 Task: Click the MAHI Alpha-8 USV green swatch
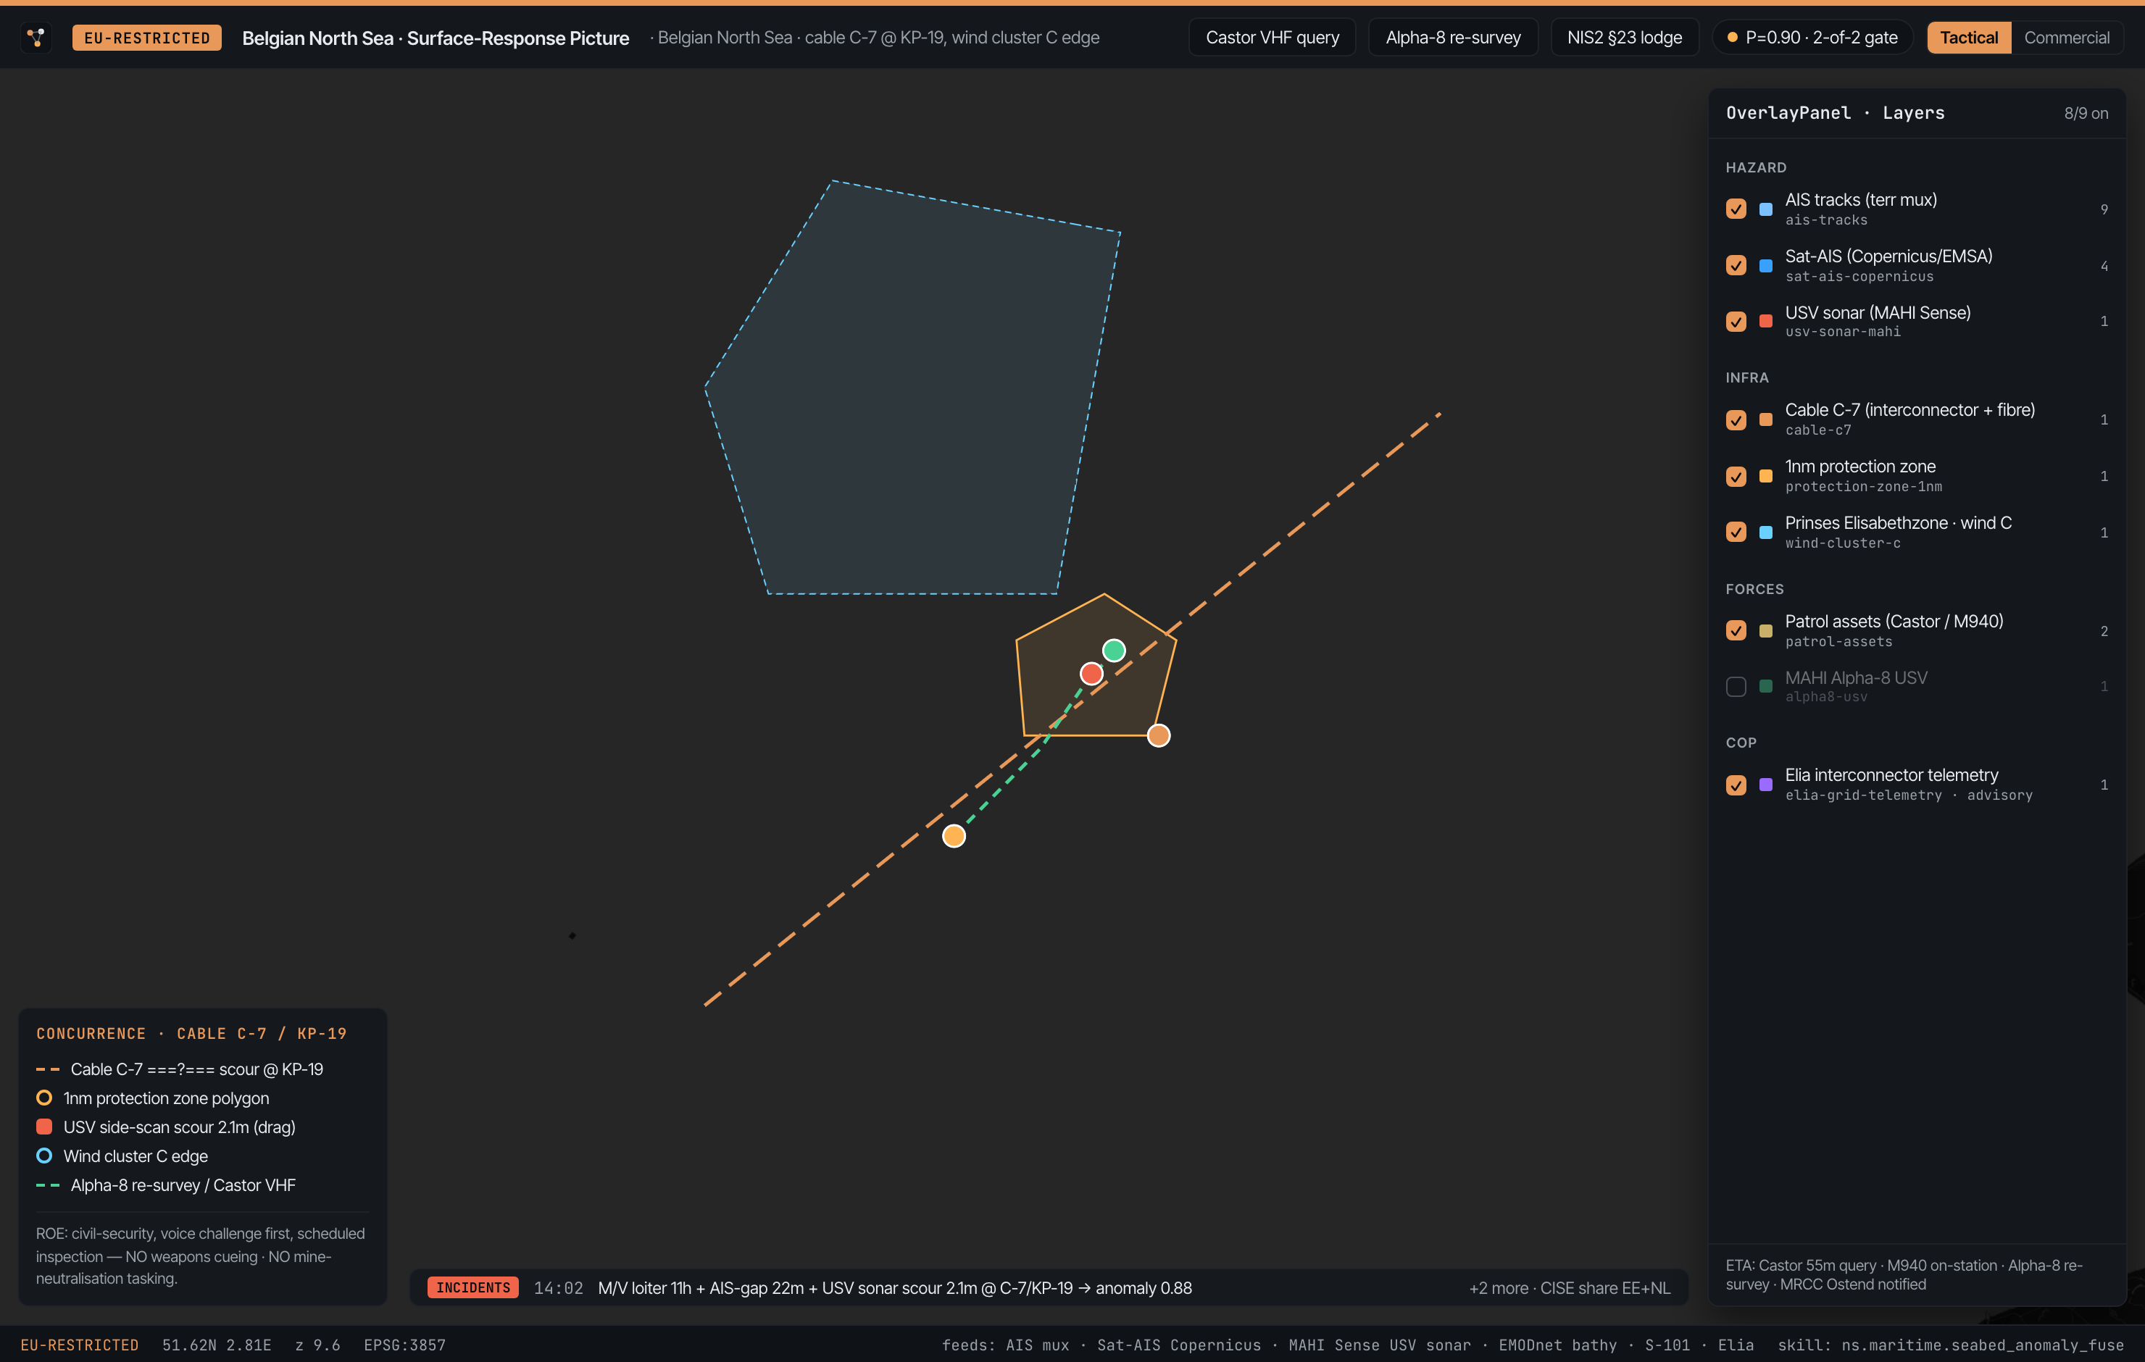[x=1765, y=686]
